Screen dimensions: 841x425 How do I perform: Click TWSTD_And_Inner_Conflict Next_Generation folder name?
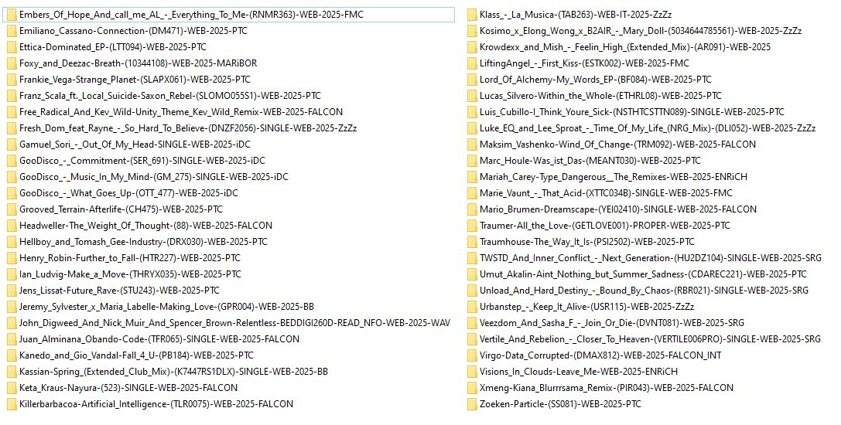tap(651, 258)
